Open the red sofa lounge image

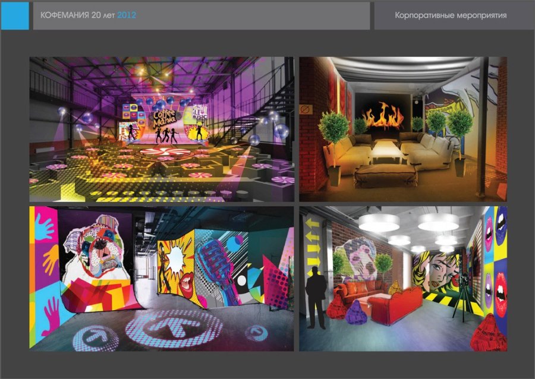click(403, 279)
